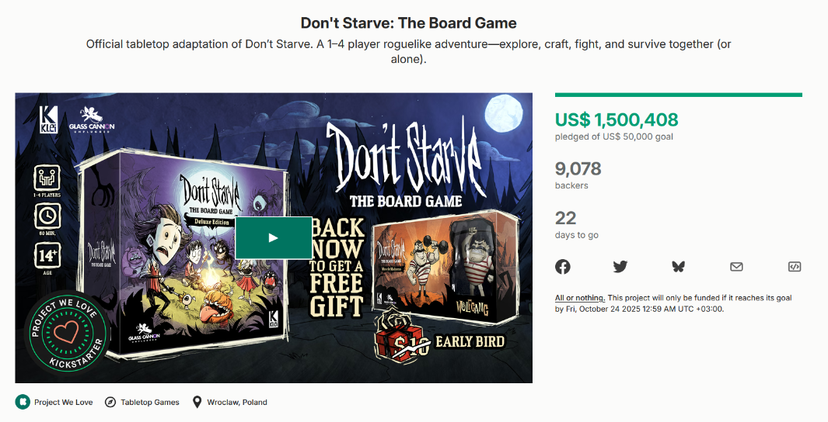The width and height of the screenshot is (828, 422).
Task: Click the 1-4 players icon in the banner
Action: click(47, 177)
